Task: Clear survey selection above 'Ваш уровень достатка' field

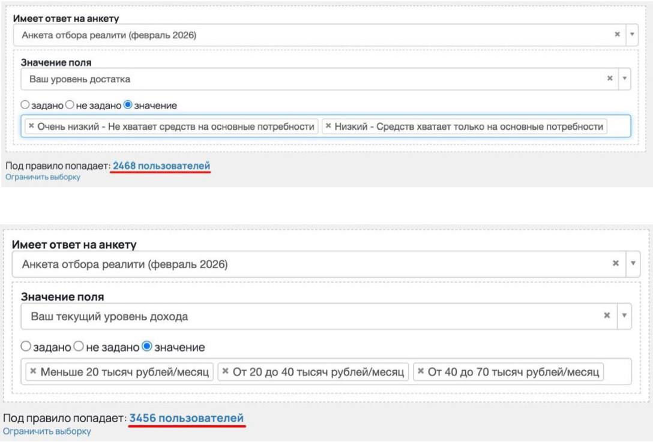Action: tap(617, 35)
